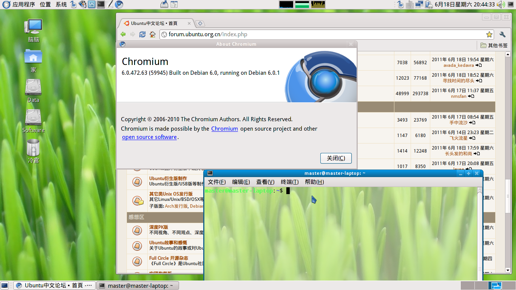The height and width of the screenshot is (290, 516).
Task: Click the terminal window vertical scrollbar
Action: click(480, 234)
